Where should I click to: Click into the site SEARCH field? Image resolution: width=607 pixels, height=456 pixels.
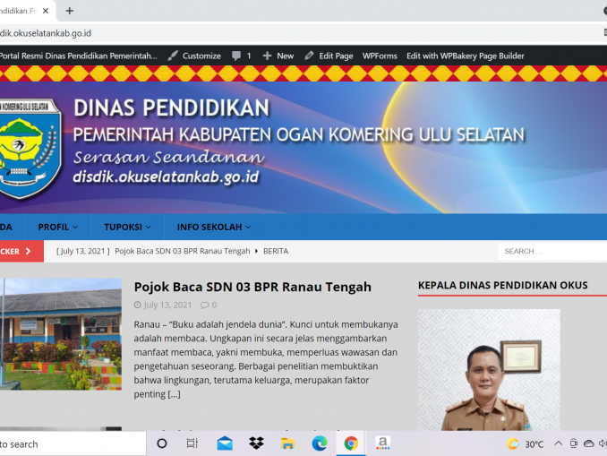551,251
